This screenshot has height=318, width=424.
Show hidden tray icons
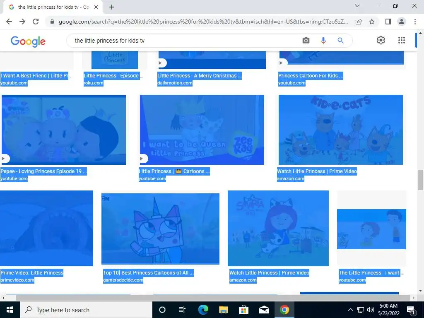coord(350,310)
